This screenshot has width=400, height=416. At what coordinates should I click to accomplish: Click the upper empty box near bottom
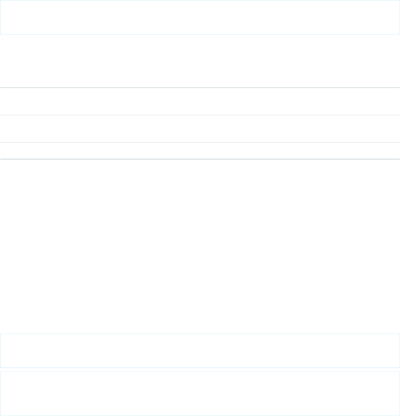pos(200,350)
